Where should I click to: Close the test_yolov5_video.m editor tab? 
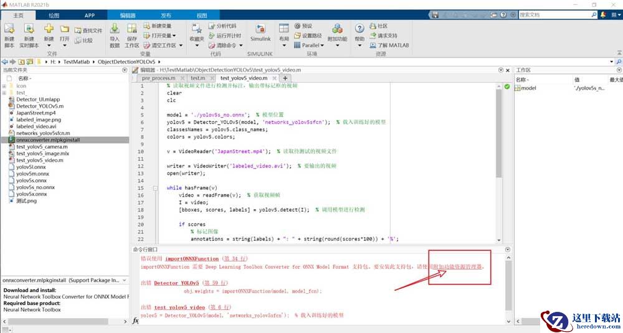(274, 78)
